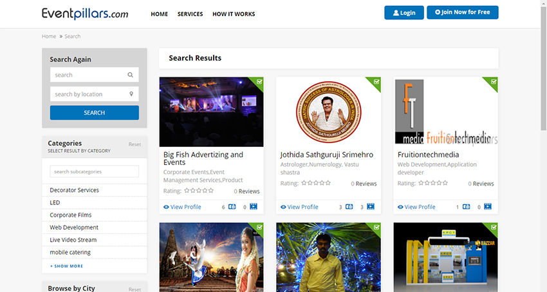Open photos icon on Big Fish Advertizing card
Image resolution: width=547 pixels, height=292 pixels.
(x=232, y=207)
